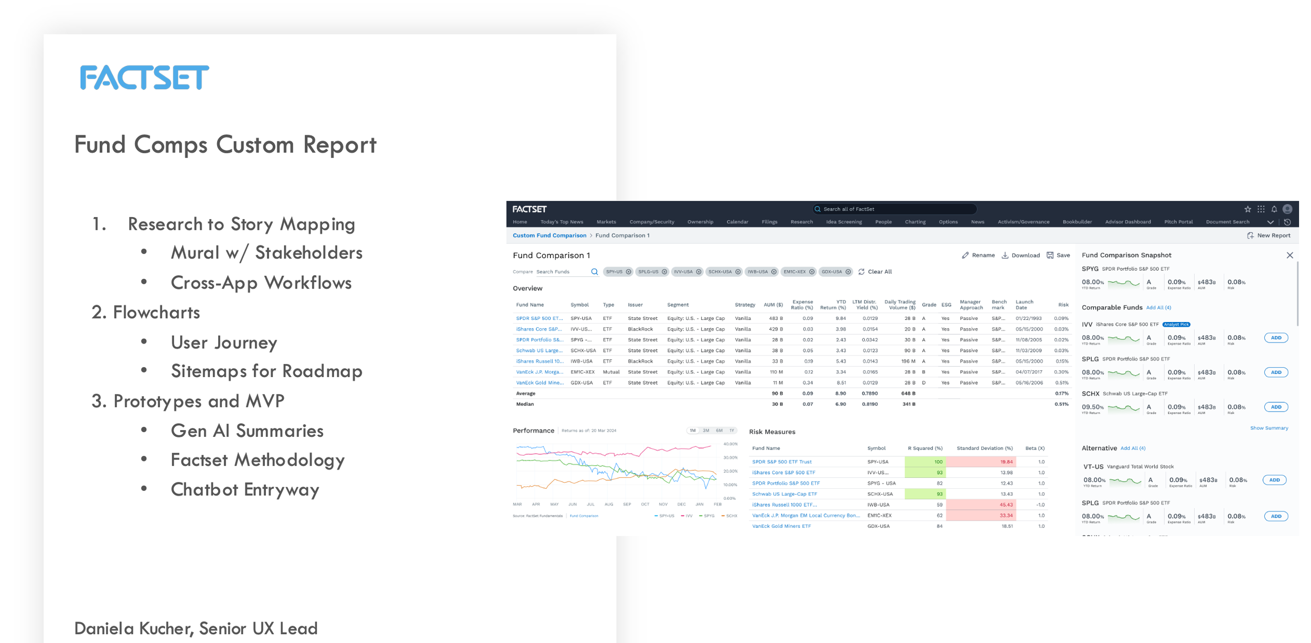Open iShares Core S&P... in the Overview table
This screenshot has height=643, width=1311.
point(539,329)
